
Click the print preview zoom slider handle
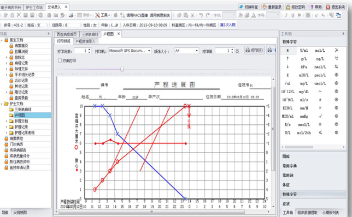[122, 69]
